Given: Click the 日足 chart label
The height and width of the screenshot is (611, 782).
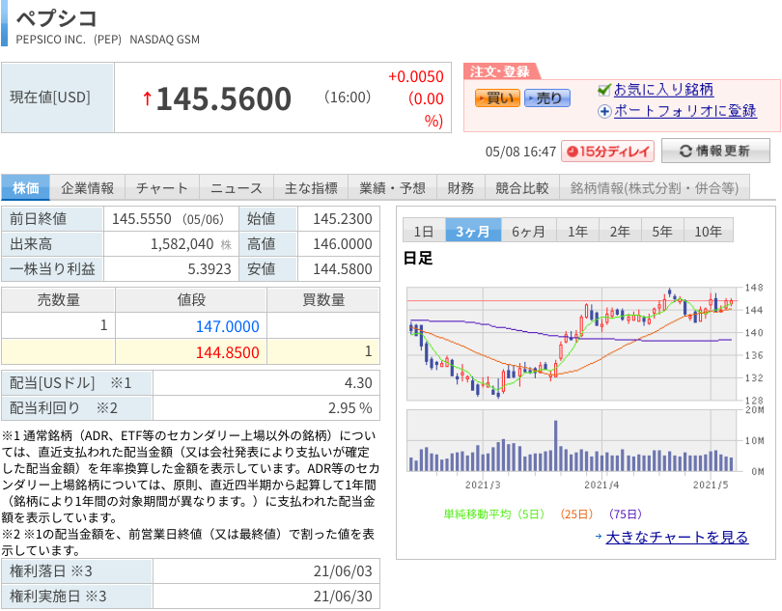Looking at the screenshot, I should [418, 258].
